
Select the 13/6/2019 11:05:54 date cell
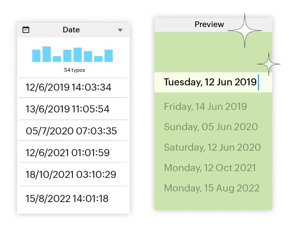click(68, 109)
